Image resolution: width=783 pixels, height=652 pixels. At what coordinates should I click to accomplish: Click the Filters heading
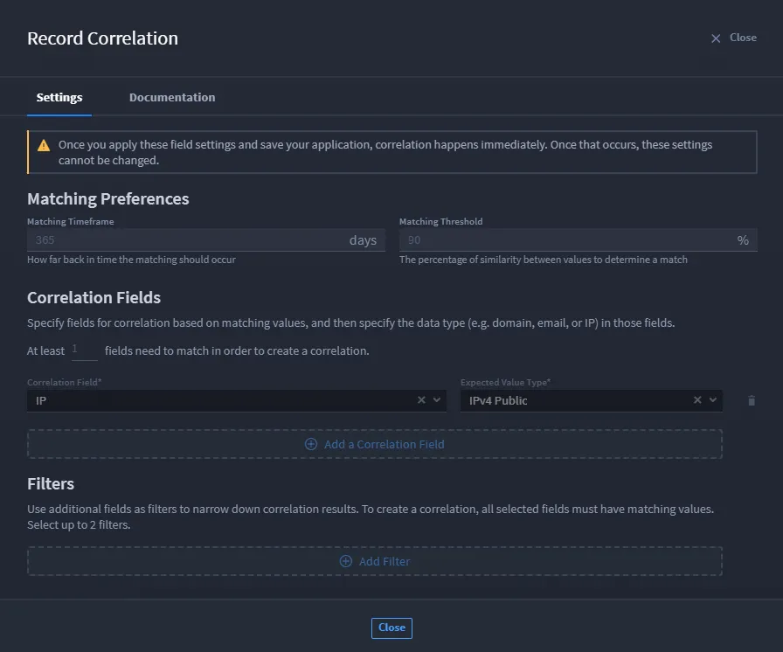coord(51,484)
